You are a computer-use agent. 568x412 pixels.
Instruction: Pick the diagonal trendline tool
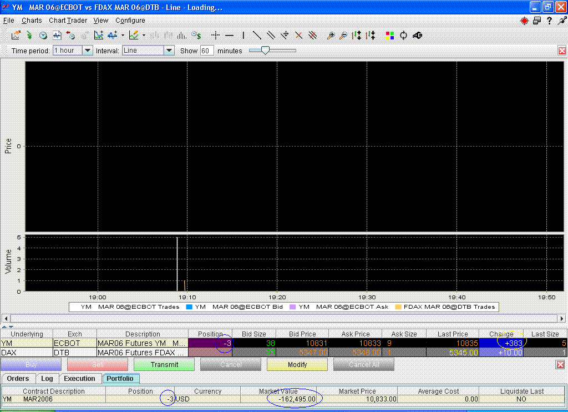click(257, 35)
